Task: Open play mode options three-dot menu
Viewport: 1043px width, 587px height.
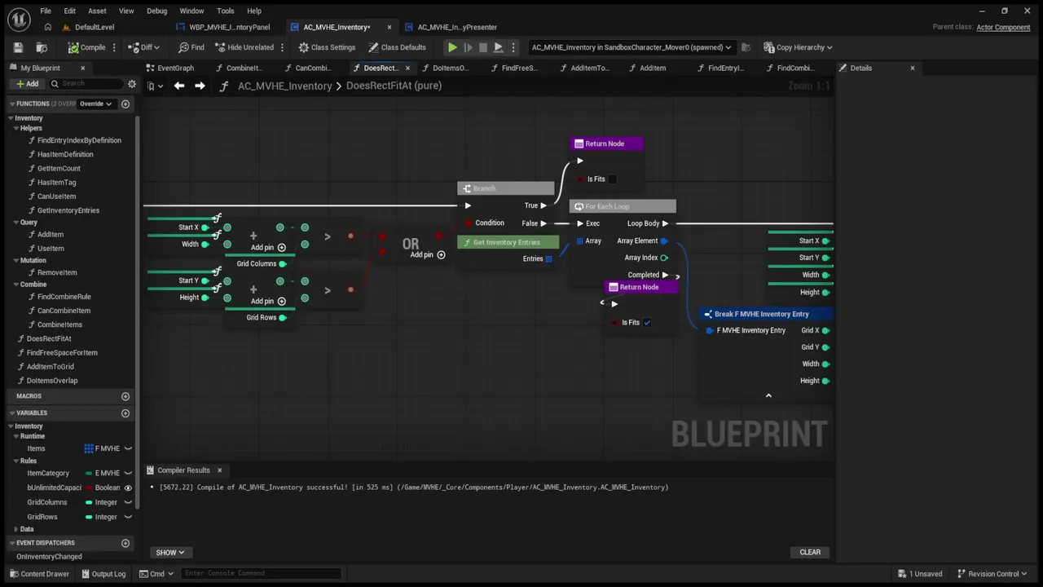Action: point(513,47)
